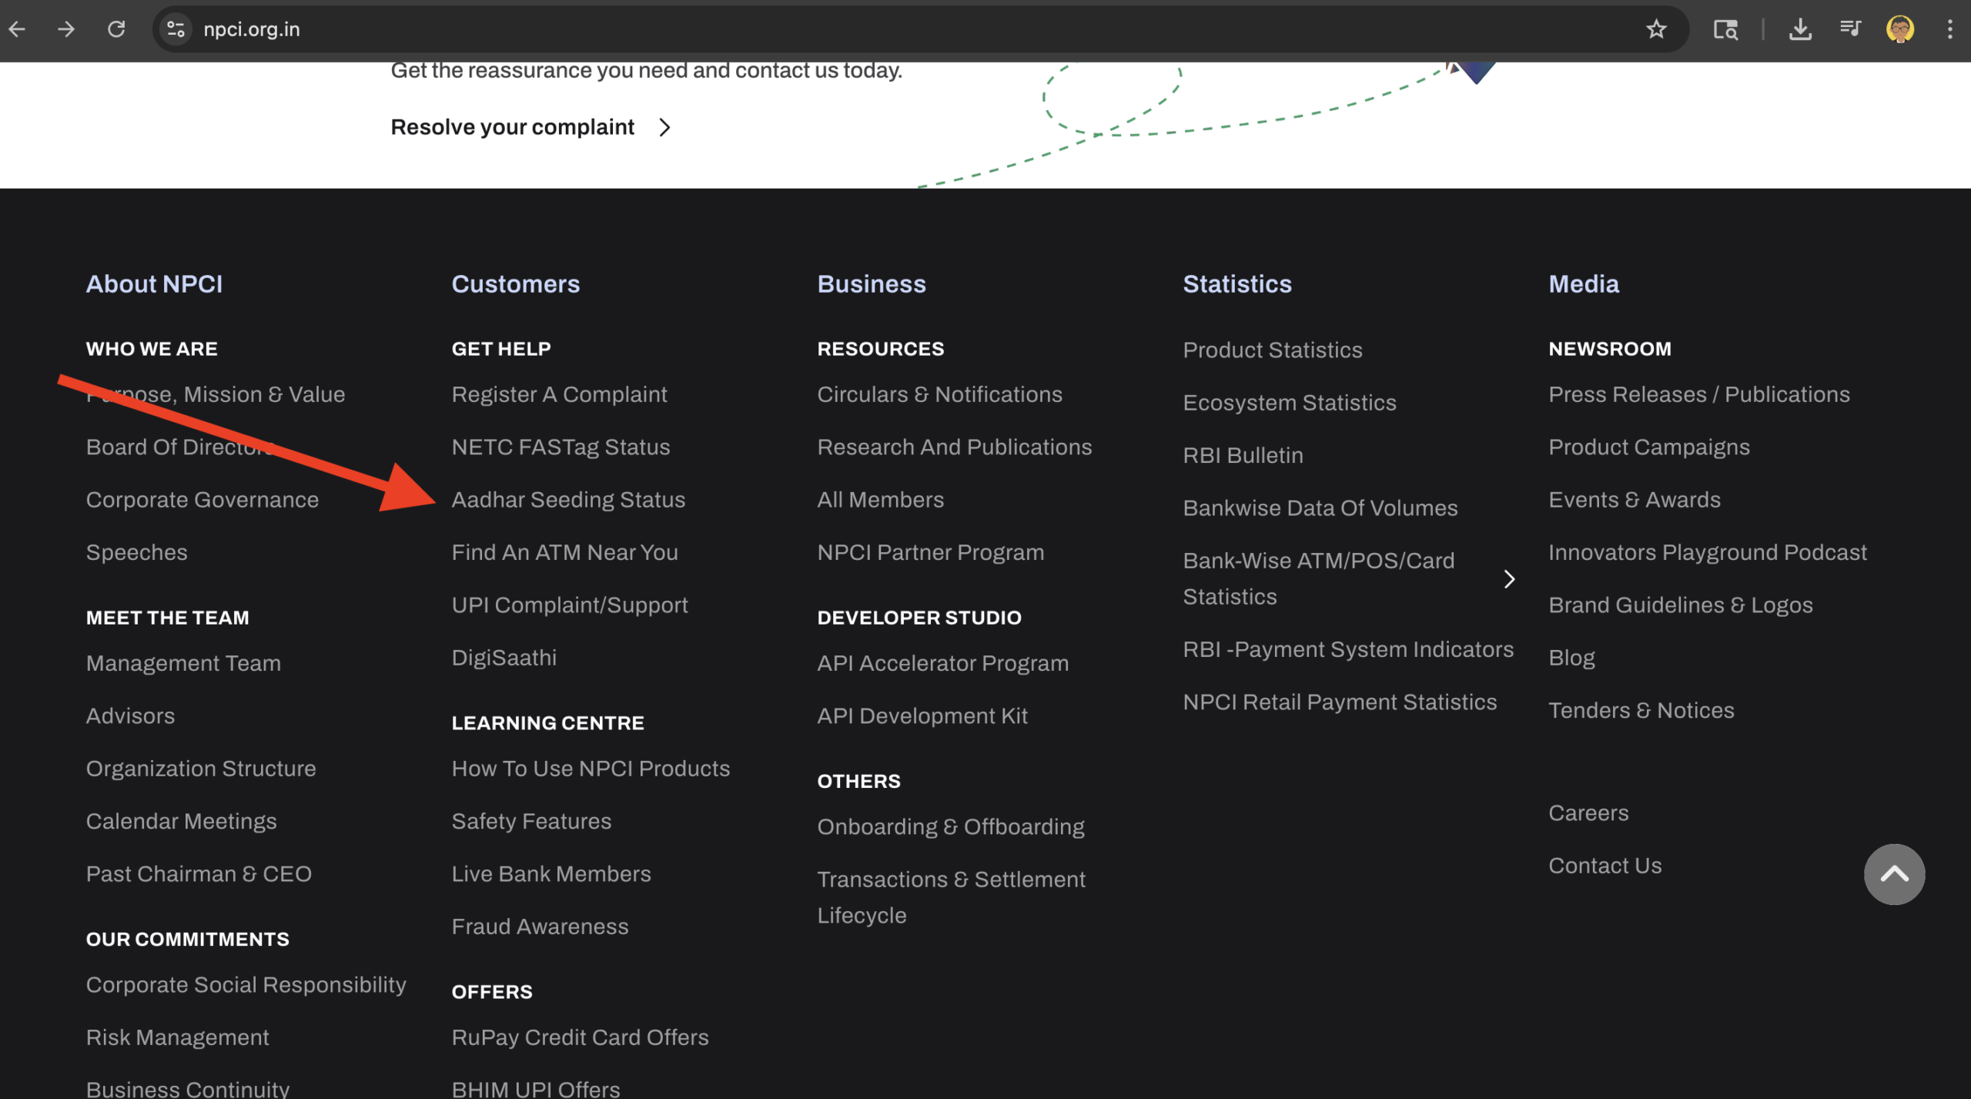The height and width of the screenshot is (1099, 1971).
Task: Bookmark this page with the star icon
Action: [x=1656, y=29]
